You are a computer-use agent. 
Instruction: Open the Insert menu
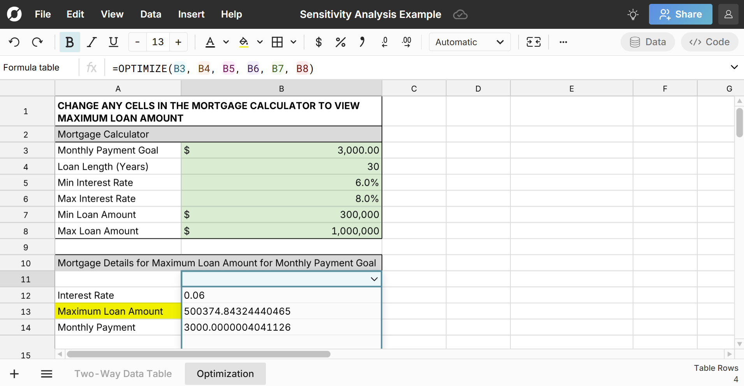pos(191,14)
